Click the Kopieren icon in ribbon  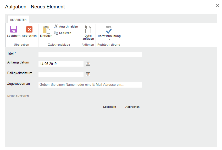(x=56, y=33)
